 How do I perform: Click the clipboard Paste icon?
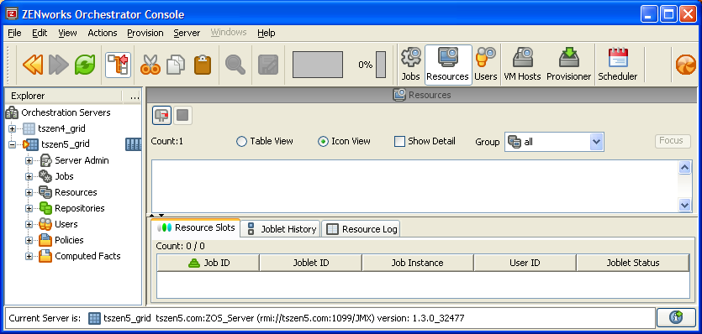pos(203,65)
